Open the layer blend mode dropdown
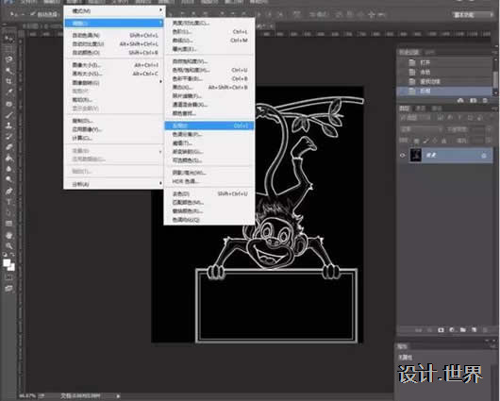Viewport: 500px width, 401px height. (x=421, y=129)
